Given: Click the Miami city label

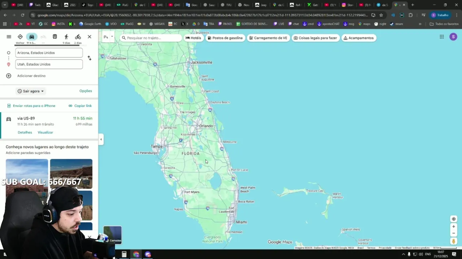Looking at the screenshot, I should pyautogui.click(x=241, y=222).
